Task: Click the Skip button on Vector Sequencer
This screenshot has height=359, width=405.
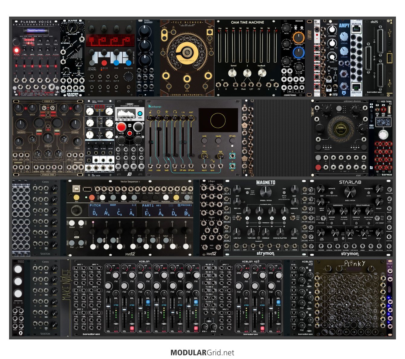Action: (x=140, y=240)
